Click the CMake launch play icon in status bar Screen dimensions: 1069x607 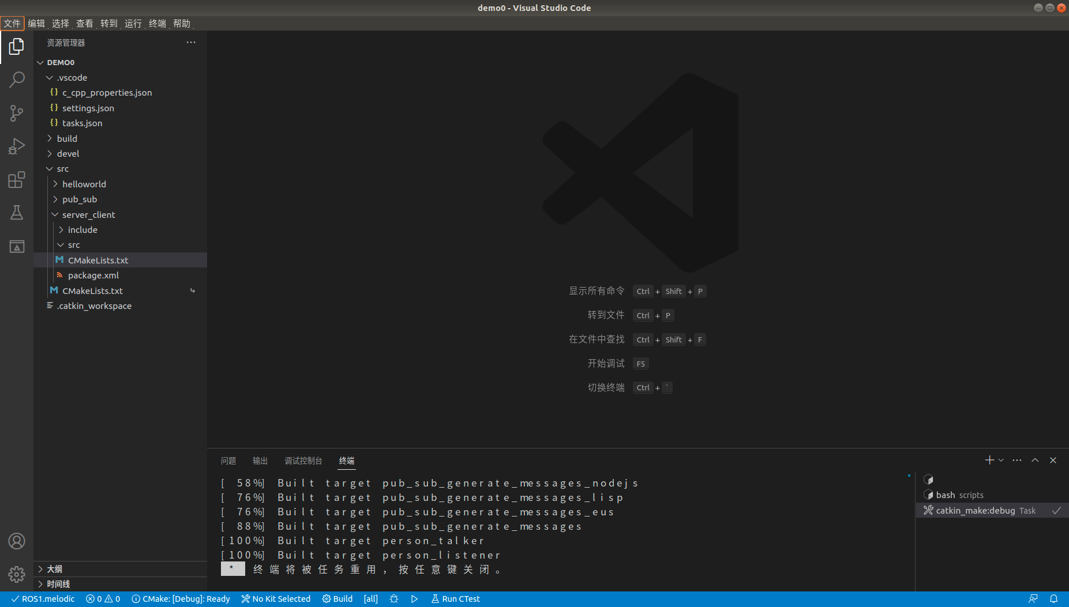[x=414, y=599]
